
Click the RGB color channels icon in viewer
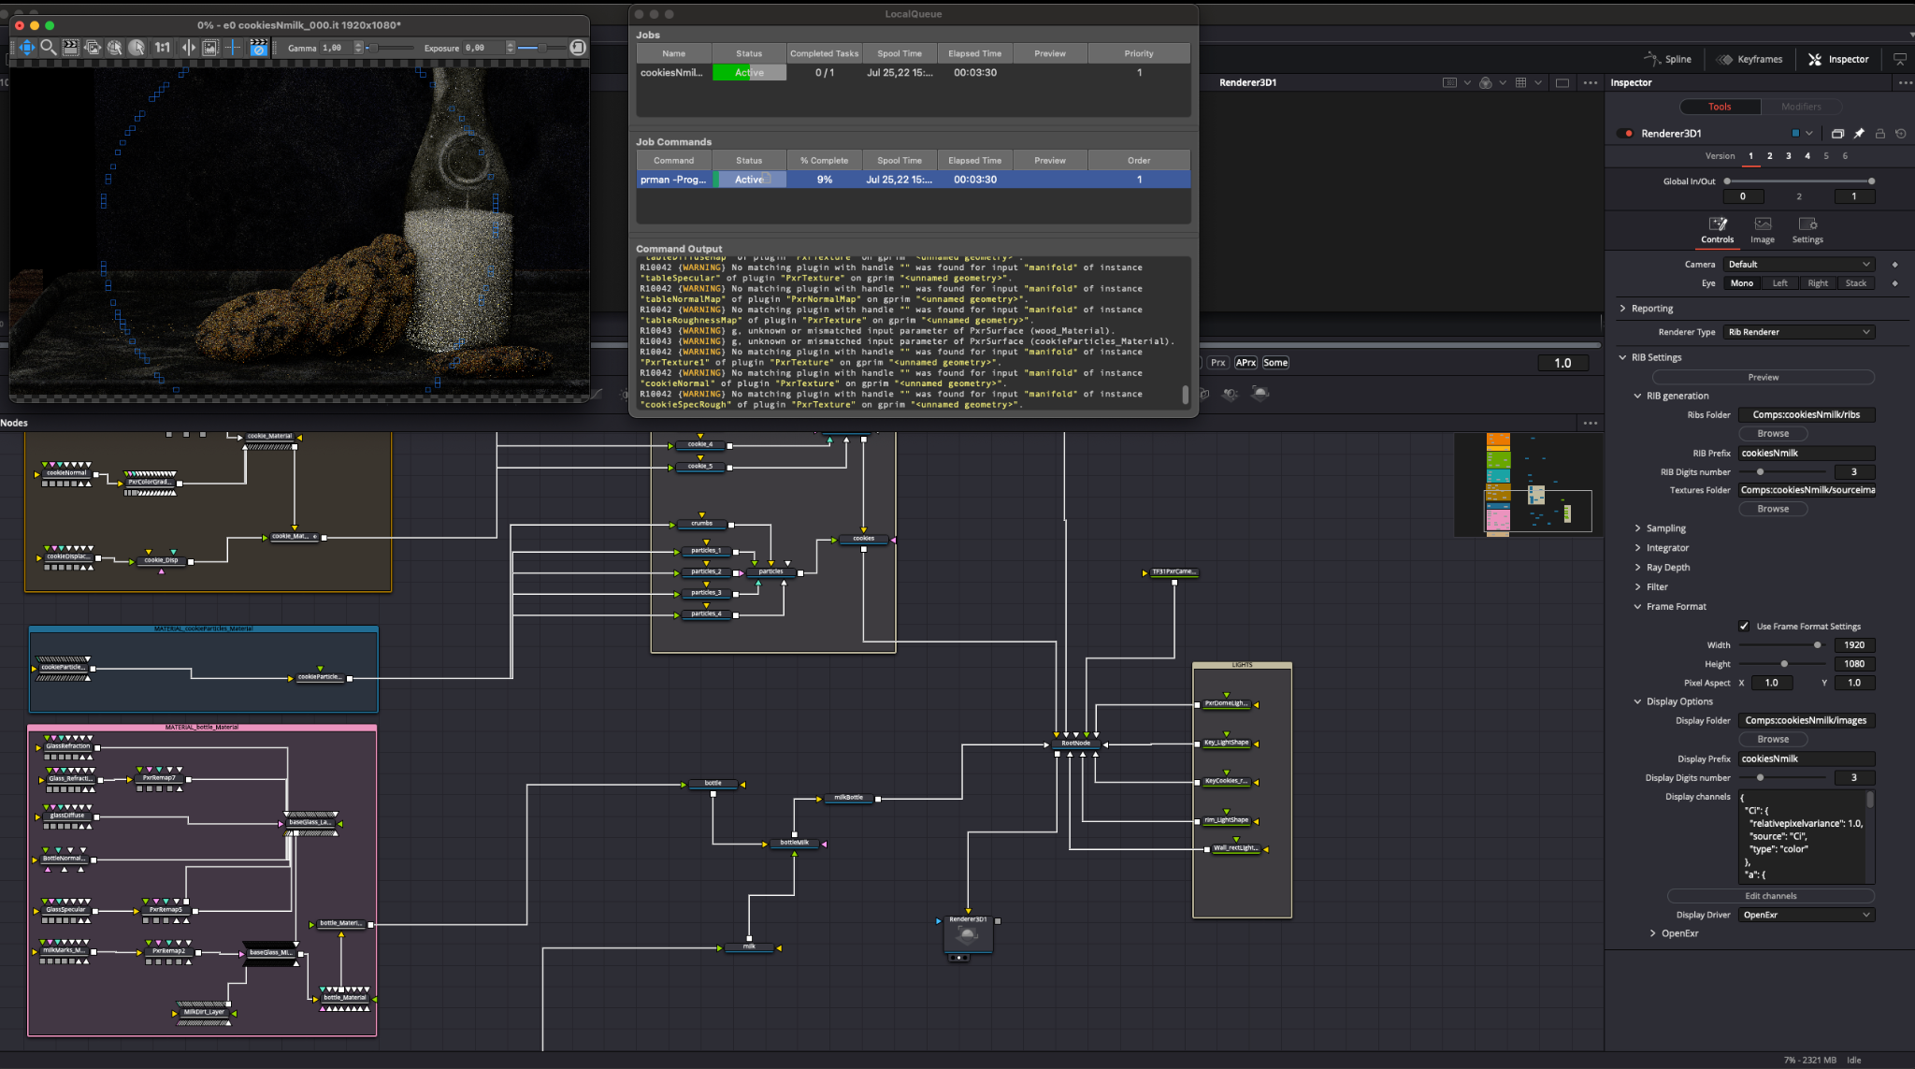click(x=1485, y=83)
